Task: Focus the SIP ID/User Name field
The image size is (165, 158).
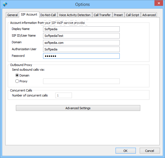Action: pos(81,36)
